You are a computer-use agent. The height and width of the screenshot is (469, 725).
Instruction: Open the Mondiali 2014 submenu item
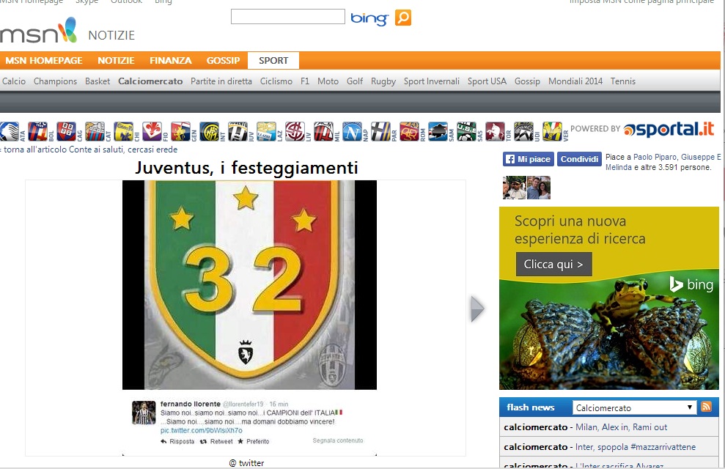coord(575,81)
